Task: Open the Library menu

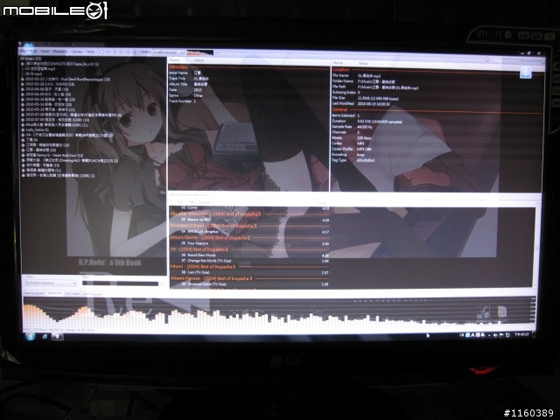Action: [77, 52]
